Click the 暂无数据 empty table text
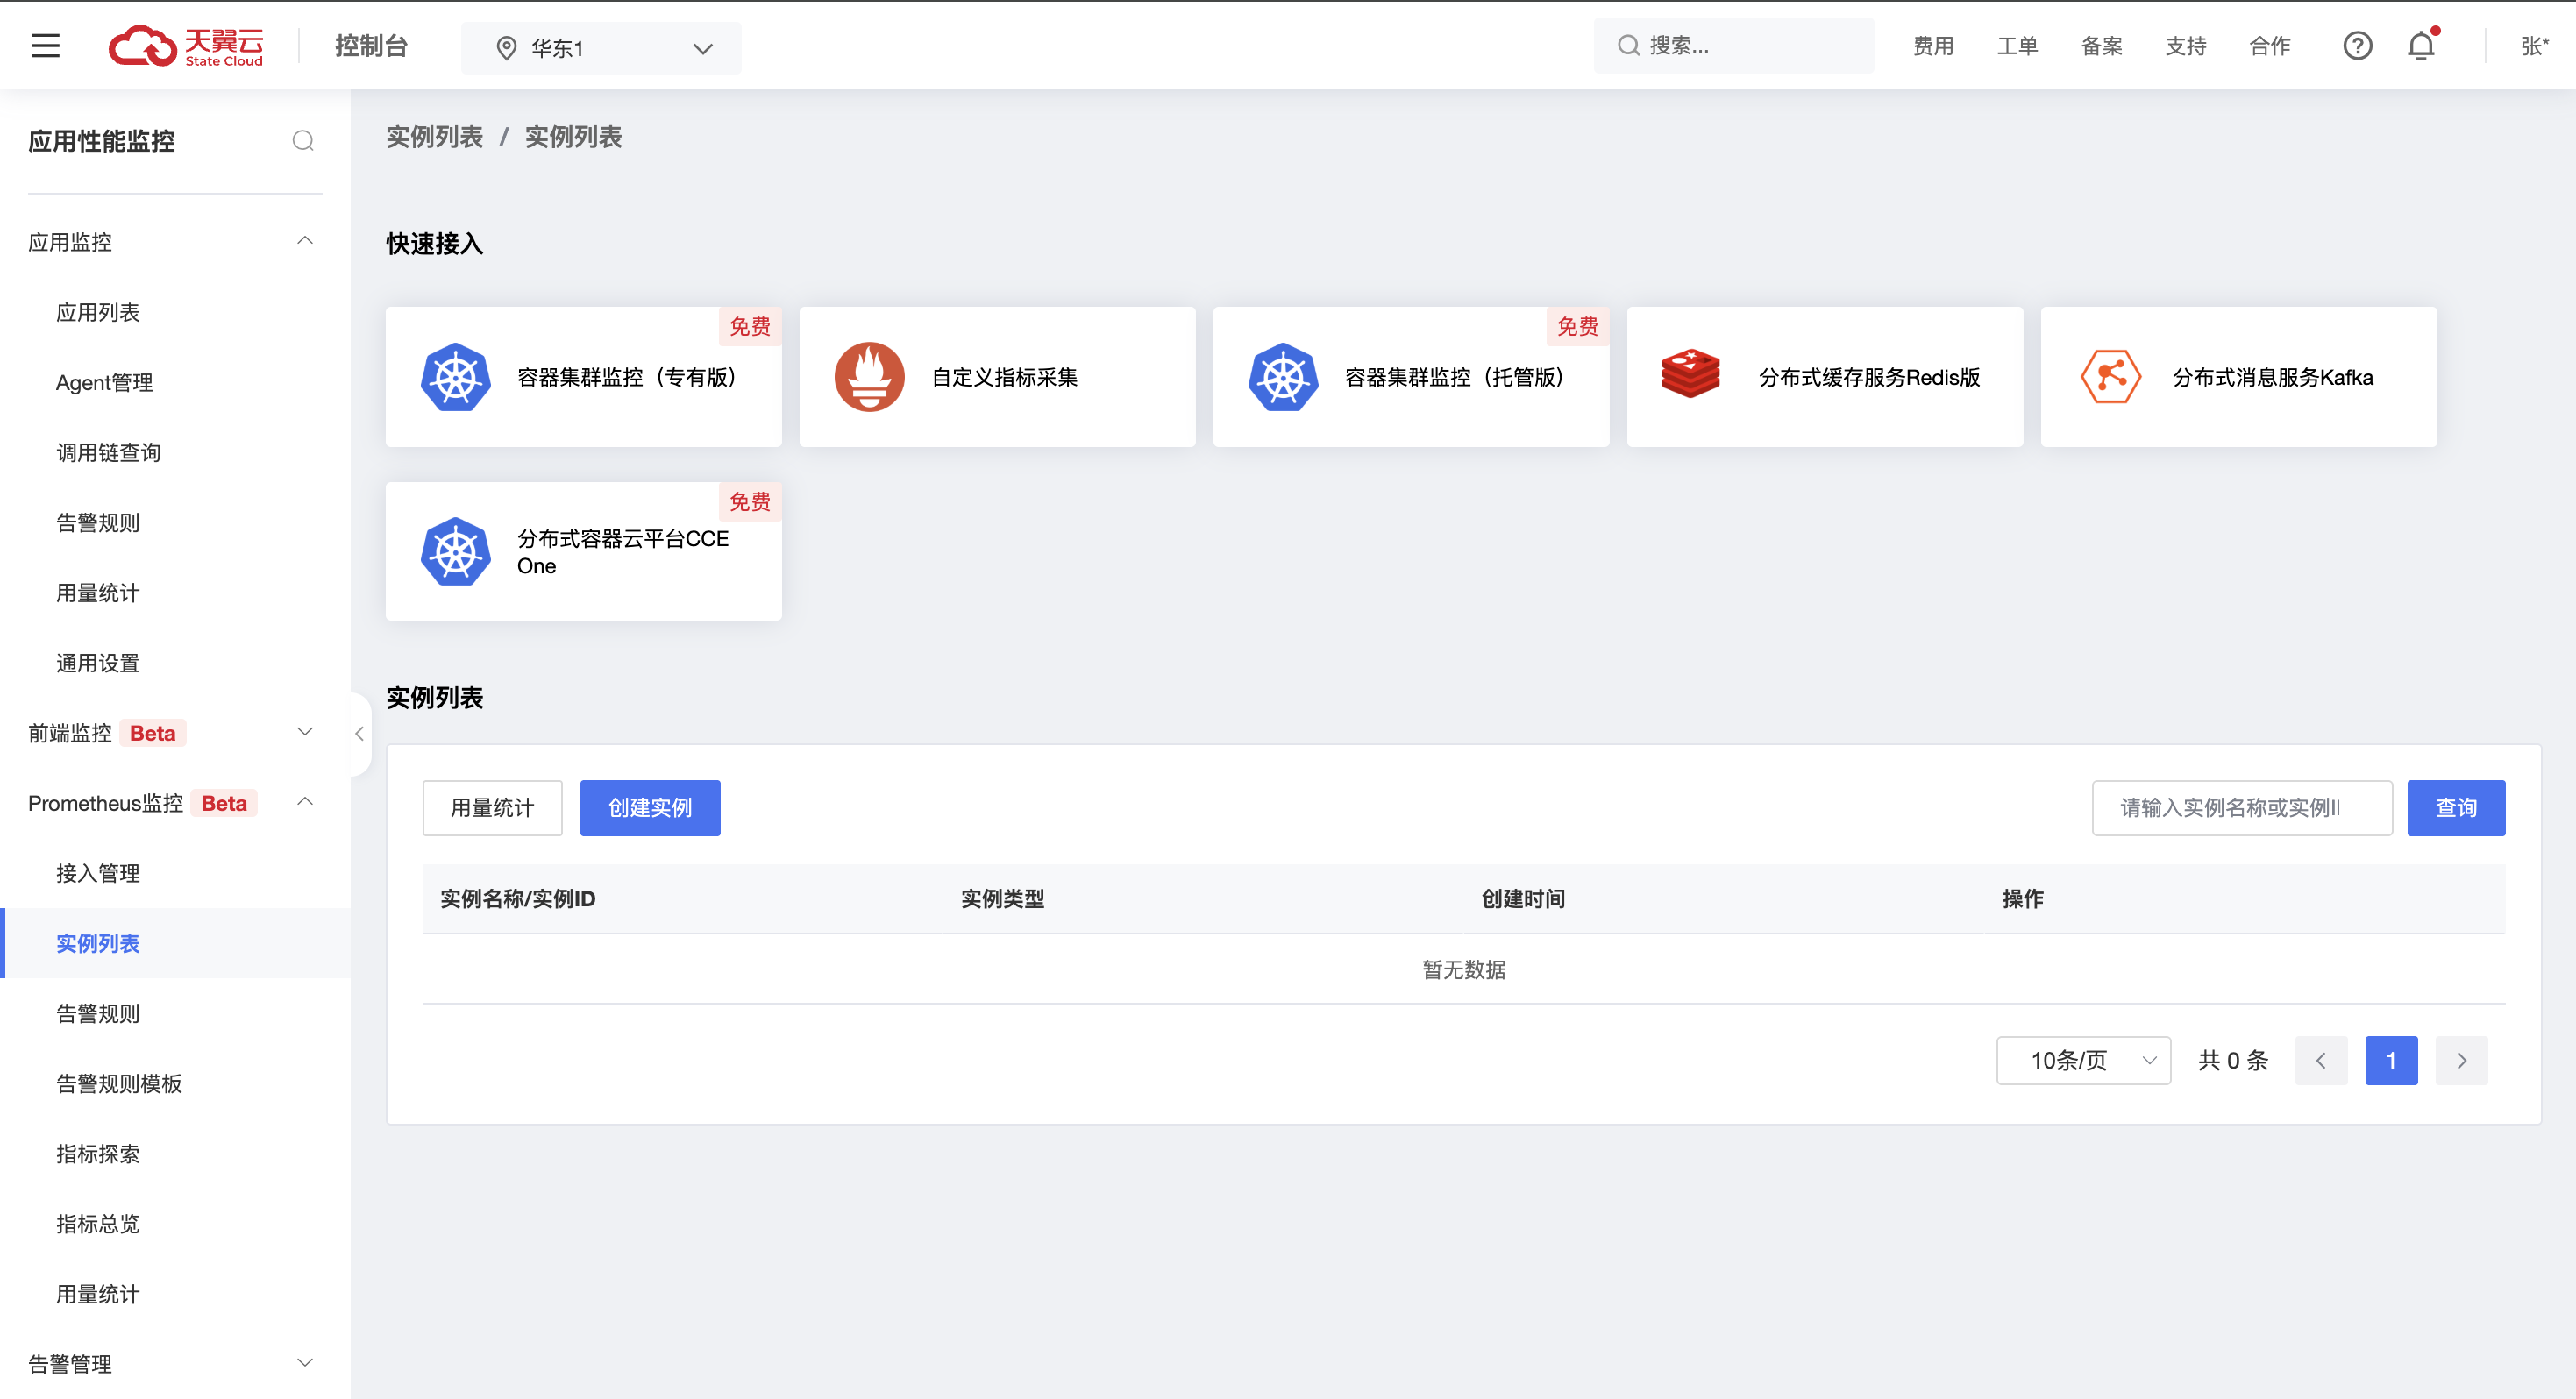Viewport: 2576px width, 1399px height. click(x=1464, y=970)
